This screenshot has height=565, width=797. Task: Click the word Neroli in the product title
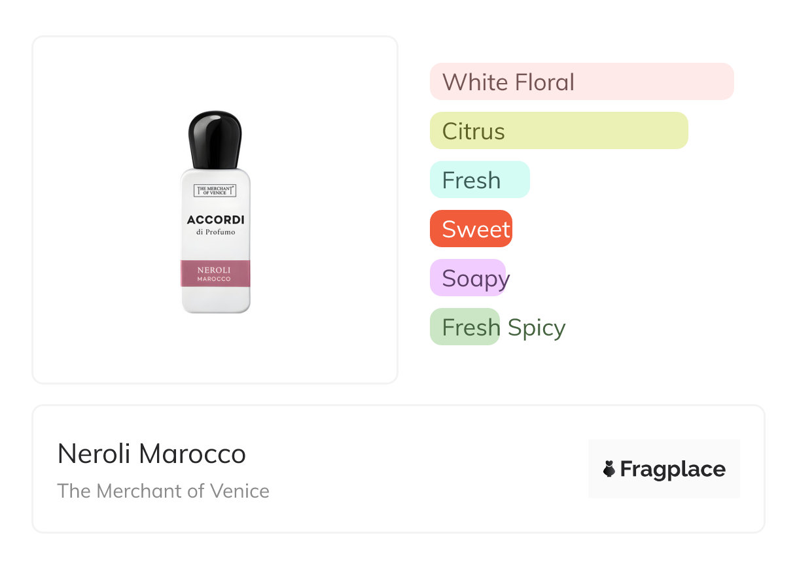coord(95,454)
